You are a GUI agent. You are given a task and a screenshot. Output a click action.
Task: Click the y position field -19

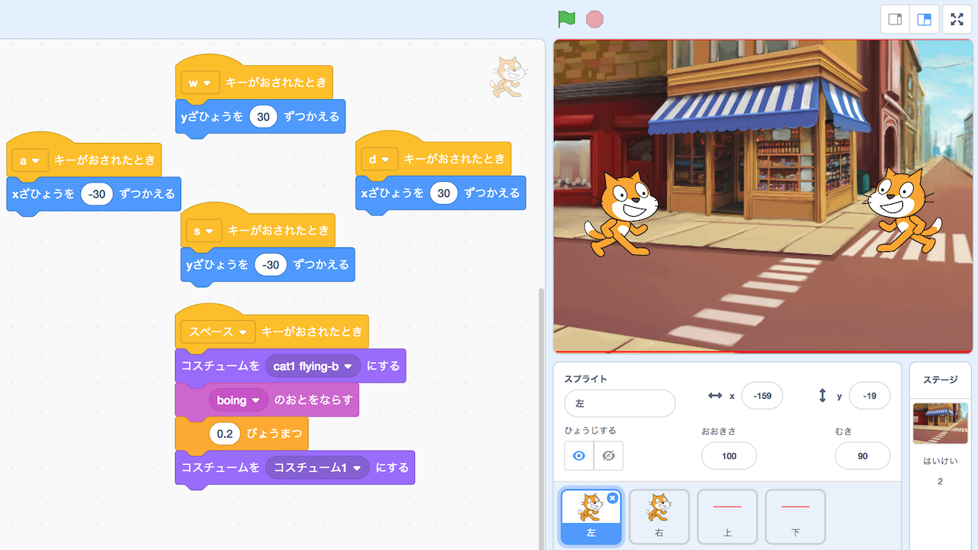[870, 396]
